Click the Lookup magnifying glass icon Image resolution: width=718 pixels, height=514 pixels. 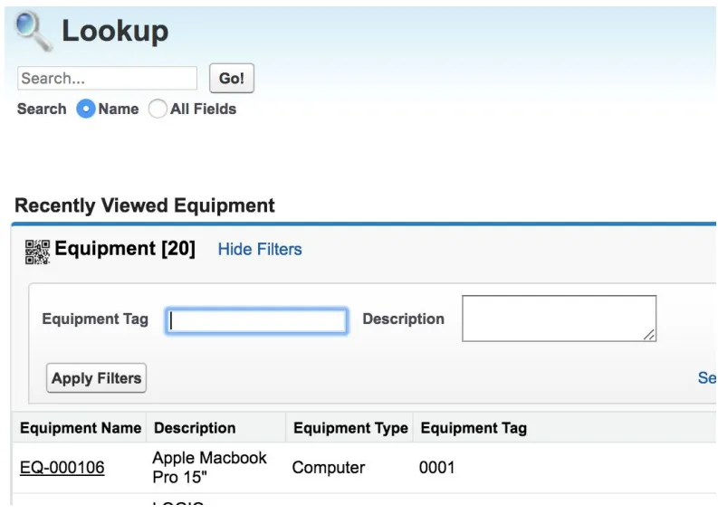tap(33, 31)
